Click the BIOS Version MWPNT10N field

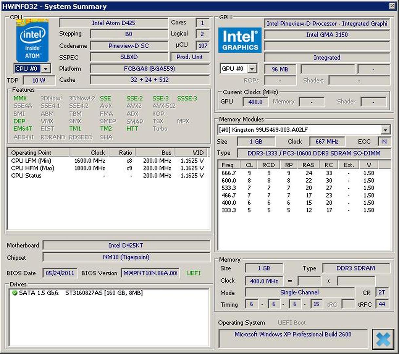click(x=150, y=273)
